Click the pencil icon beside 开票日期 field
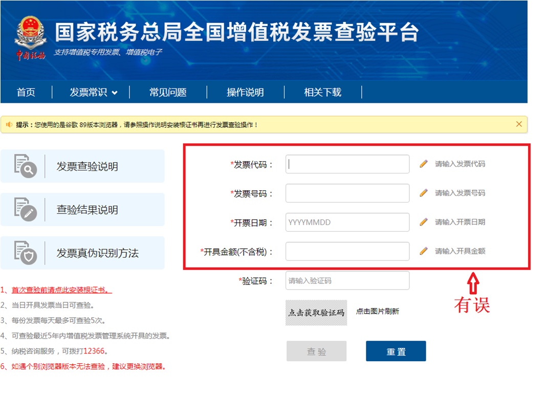Screen dimensions: 546x398 423,222
